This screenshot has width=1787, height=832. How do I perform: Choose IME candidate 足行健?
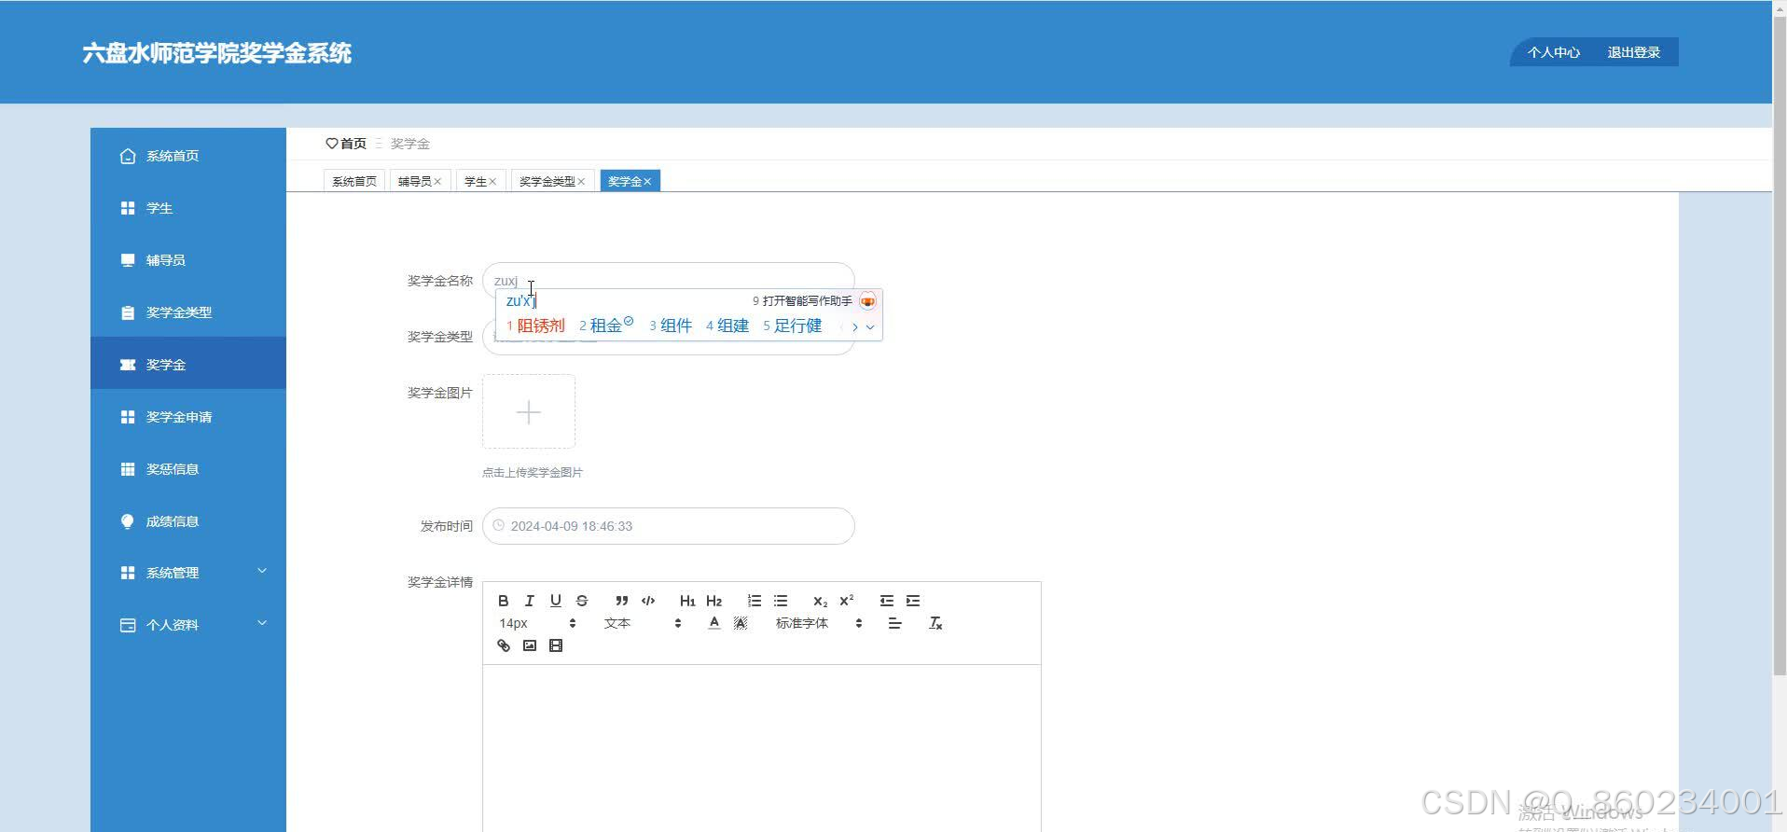(x=792, y=326)
